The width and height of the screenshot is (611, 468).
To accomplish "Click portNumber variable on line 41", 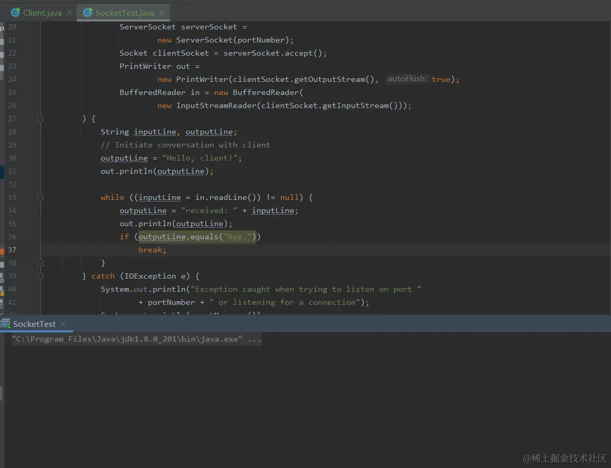I will click(x=171, y=302).
